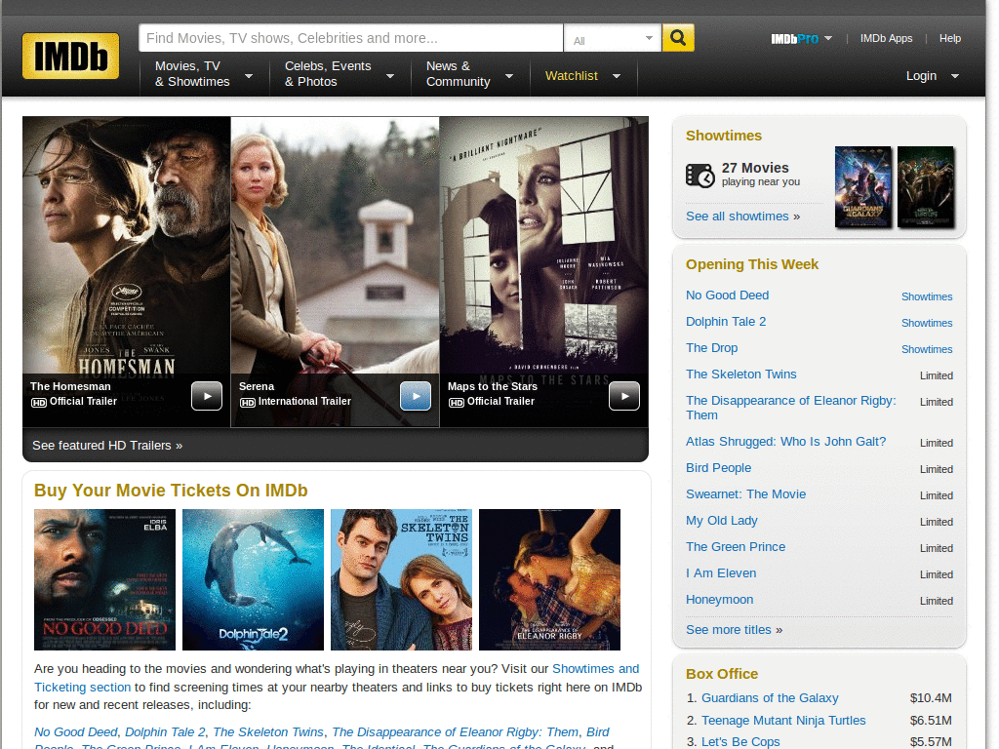Open The Skeleton Twins sidebar link
Viewport: 999px width, 749px height.
(x=741, y=374)
